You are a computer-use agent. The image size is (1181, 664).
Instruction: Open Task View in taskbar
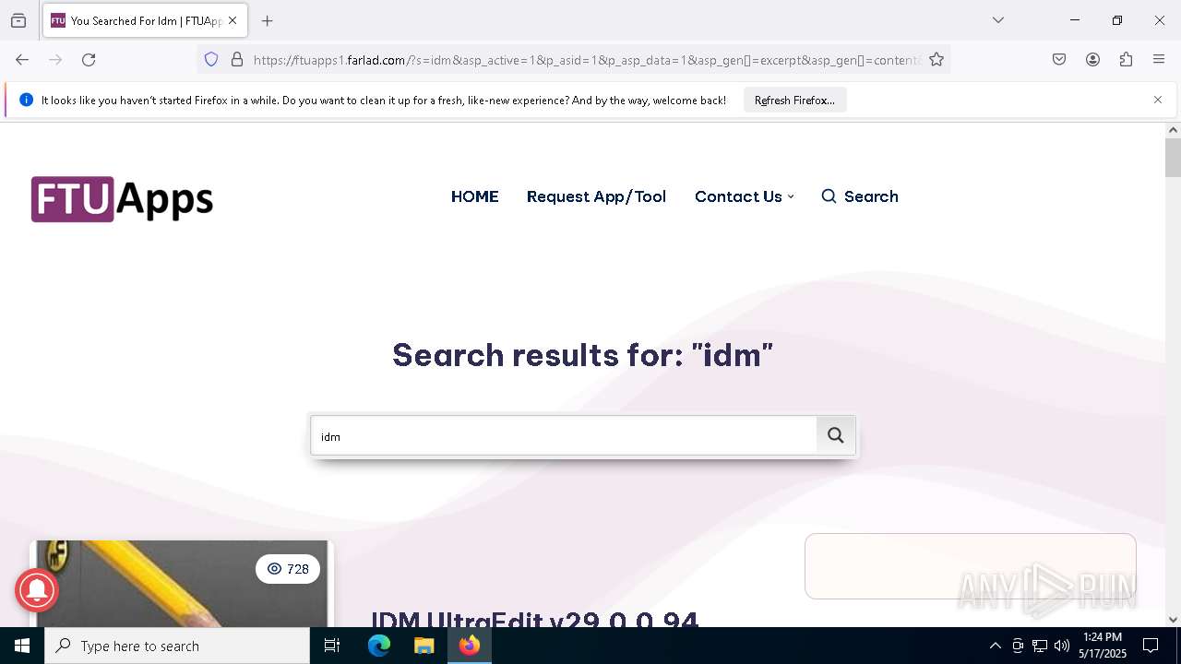(332, 646)
